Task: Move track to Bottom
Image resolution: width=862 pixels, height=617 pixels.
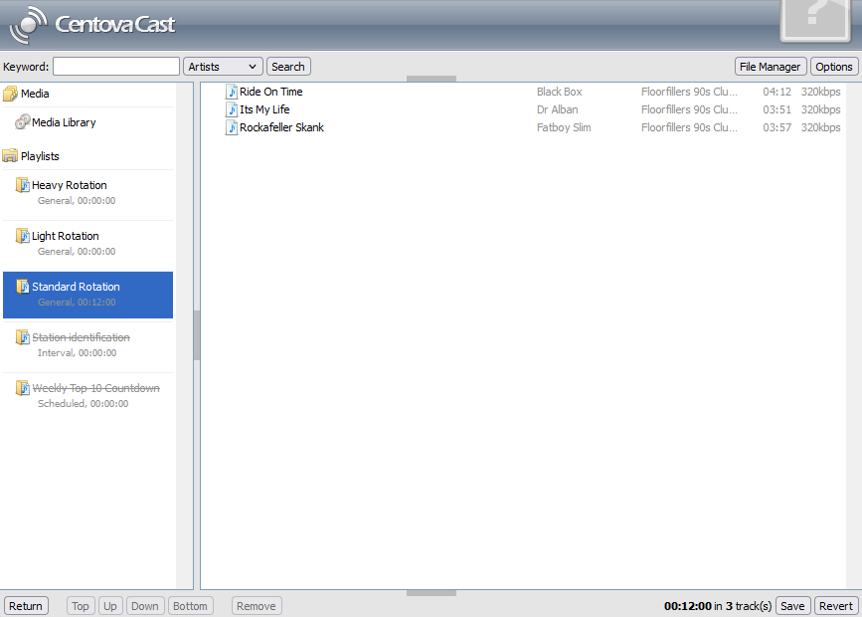Action: (190, 606)
